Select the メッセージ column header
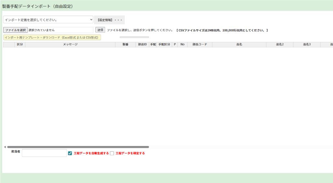 click(x=70, y=44)
